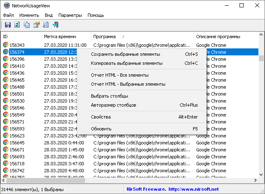Click the Chrome icon in row 156571
The image size is (265, 194).
[x=6, y=122]
